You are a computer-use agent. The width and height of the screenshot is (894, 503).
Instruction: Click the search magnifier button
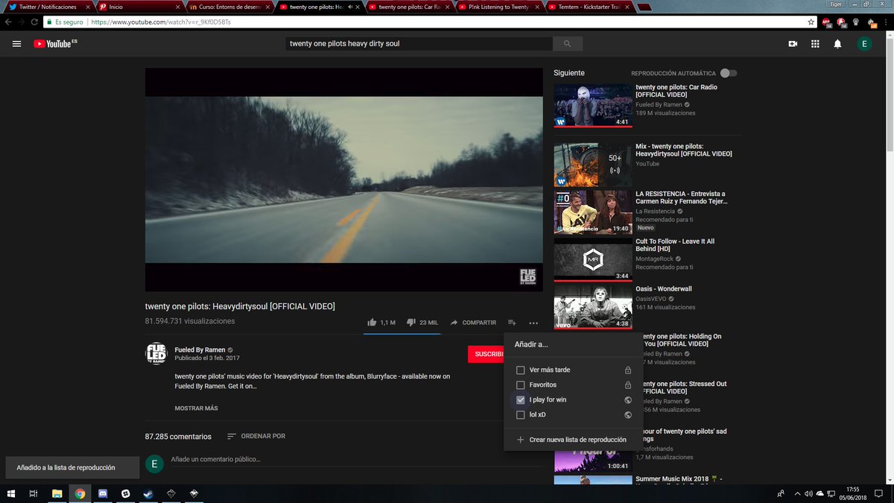[x=568, y=44]
